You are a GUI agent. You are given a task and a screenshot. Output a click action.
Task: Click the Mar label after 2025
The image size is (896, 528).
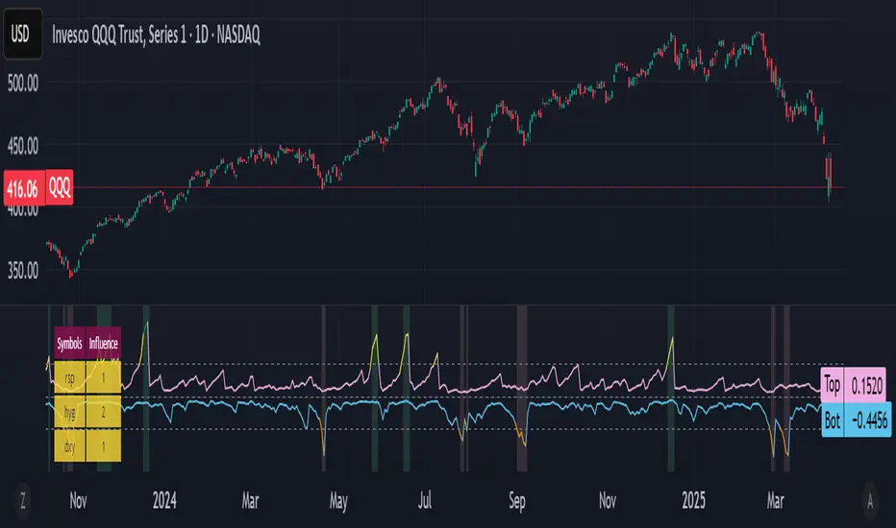776,500
